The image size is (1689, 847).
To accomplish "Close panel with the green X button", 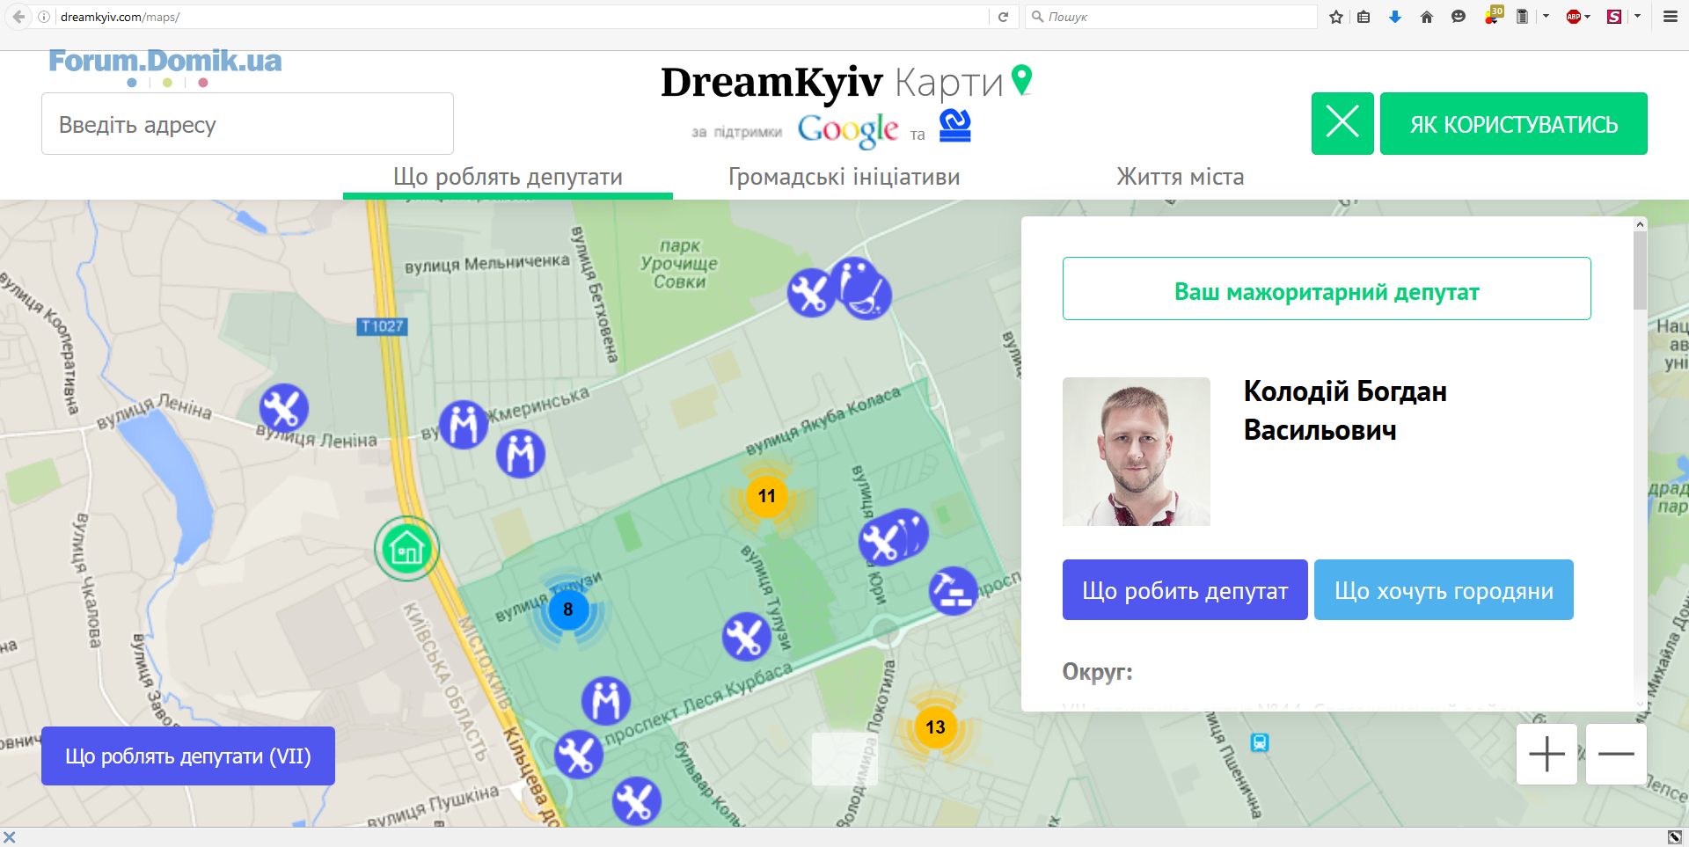I will point(1342,124).
